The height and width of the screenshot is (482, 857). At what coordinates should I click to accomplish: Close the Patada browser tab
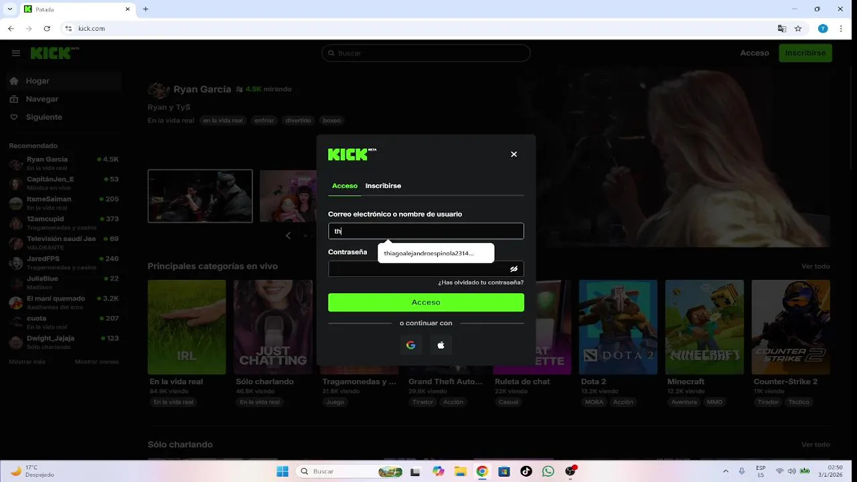tap(128, 9)
